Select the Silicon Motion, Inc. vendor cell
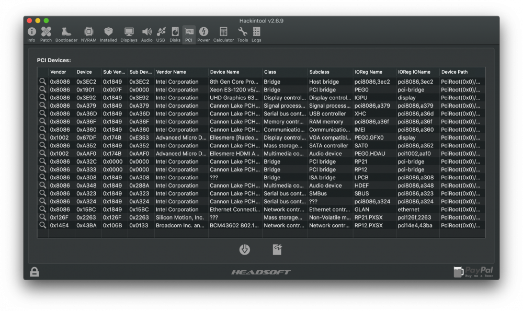Image resolution: width=523 pixels, height=311 pixels. 180,217
